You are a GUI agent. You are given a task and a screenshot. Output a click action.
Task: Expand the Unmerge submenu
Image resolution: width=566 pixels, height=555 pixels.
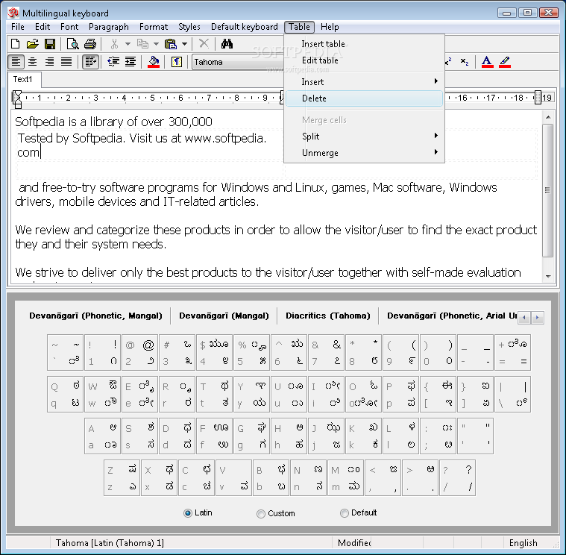click(x=364, y=152)
